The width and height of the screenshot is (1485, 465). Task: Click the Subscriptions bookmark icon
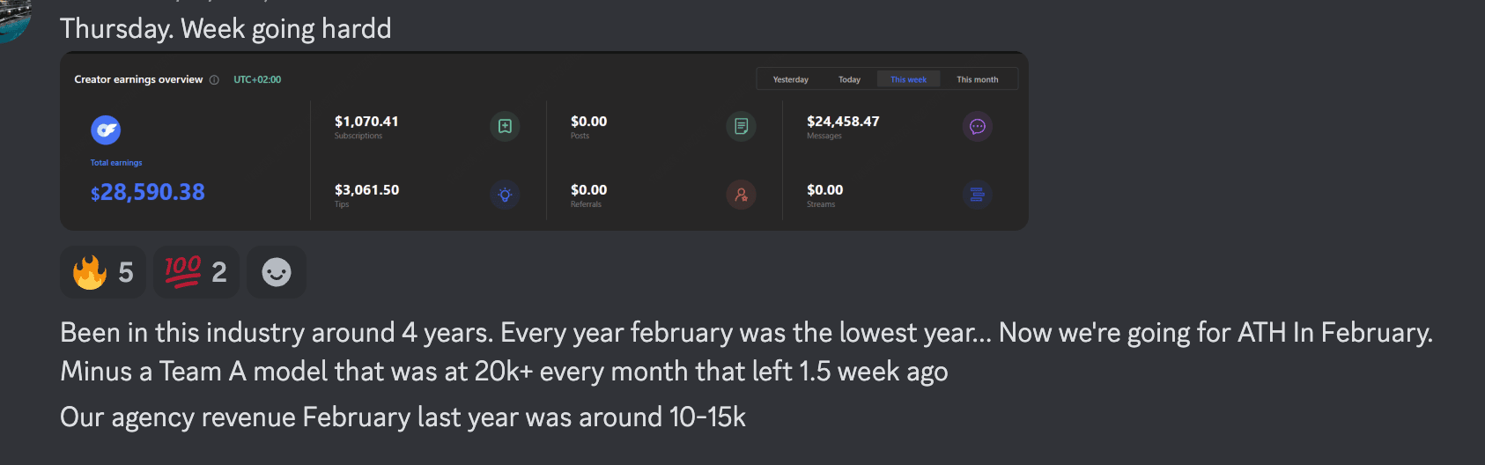pos(505,126)
